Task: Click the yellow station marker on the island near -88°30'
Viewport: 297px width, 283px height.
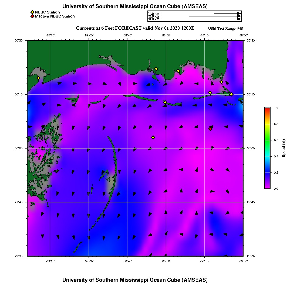Action: (x=165, y=102)
